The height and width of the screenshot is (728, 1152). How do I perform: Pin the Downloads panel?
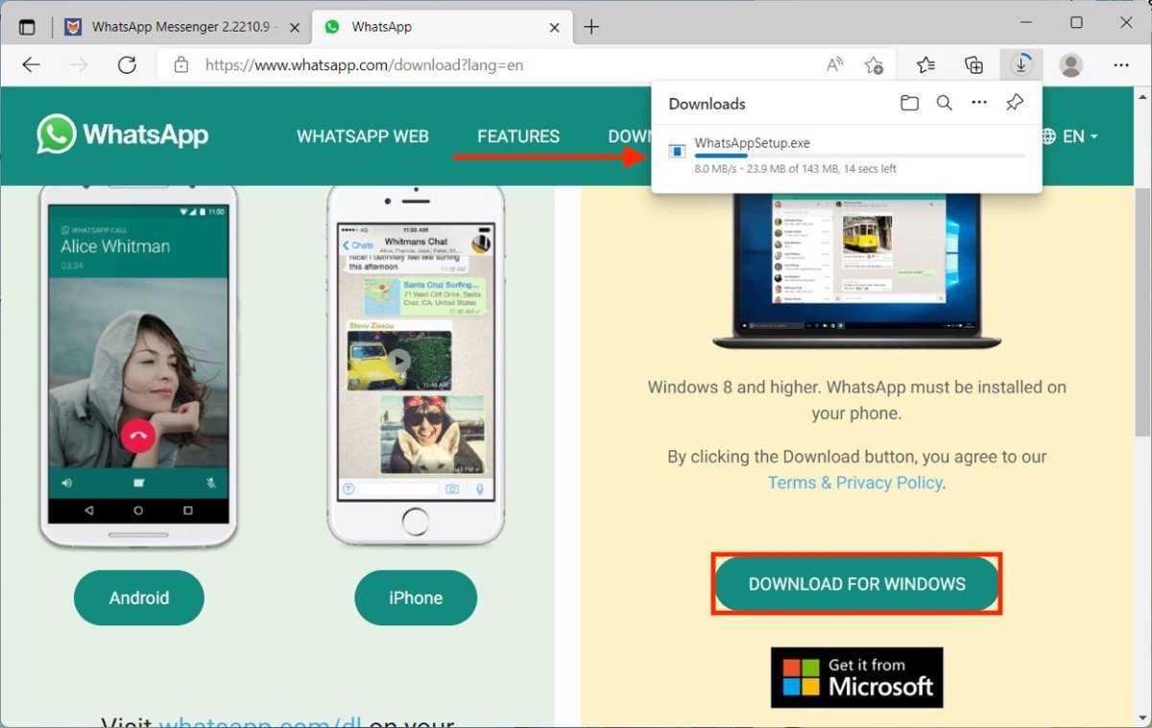tap(1015, 104)
